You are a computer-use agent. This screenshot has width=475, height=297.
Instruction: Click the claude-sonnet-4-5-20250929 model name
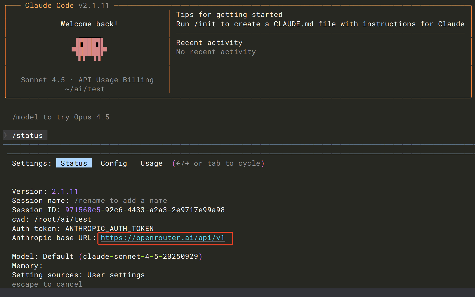click(140, 257)
